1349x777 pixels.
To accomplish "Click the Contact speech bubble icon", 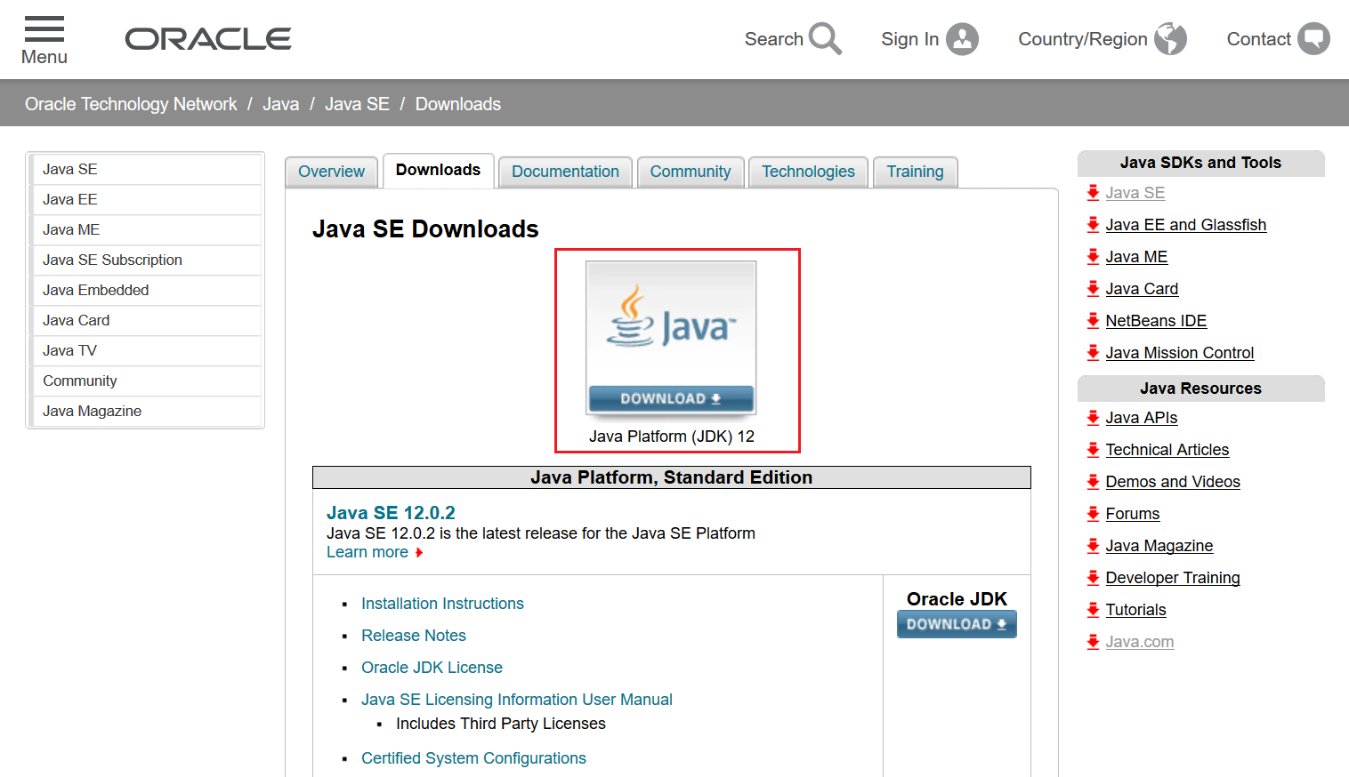I will [1313, 39].
